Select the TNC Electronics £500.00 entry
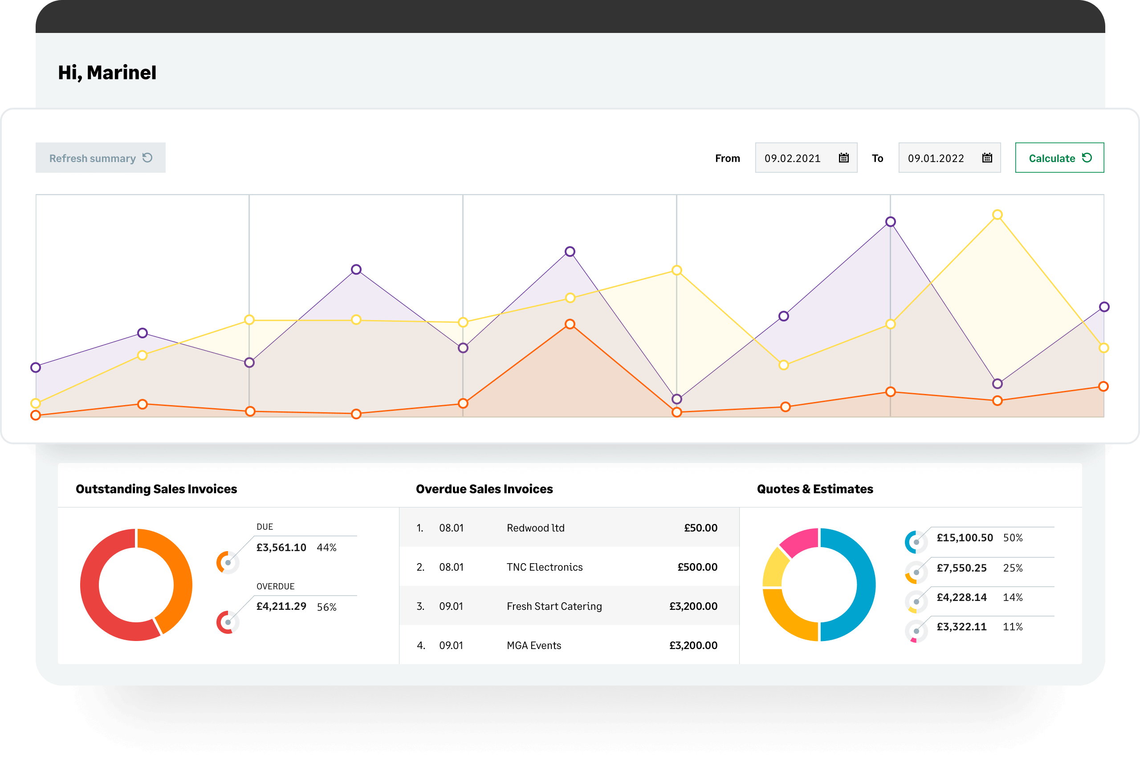Viewport: 1140px width, 771px height. pyautogui.click(x=569, y=567)
